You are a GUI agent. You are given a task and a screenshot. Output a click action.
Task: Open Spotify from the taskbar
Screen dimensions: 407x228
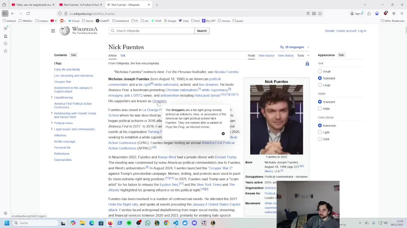[x=129, y=223]
